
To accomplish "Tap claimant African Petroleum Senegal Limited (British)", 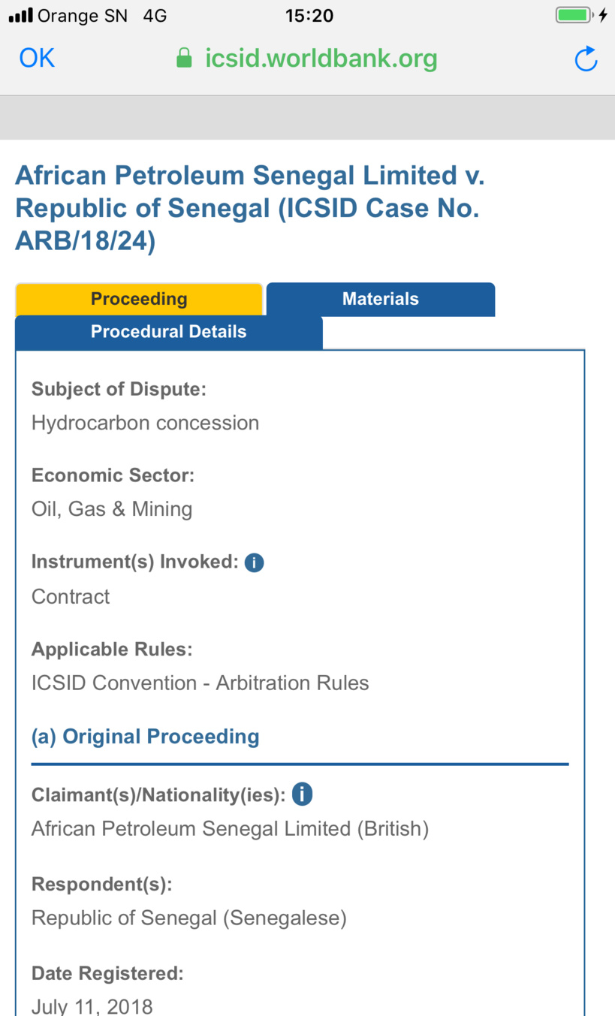I will tap(230, 829).
